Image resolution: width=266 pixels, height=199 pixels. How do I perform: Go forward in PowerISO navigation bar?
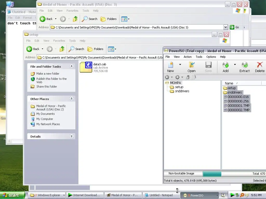(x=177, y=77)
